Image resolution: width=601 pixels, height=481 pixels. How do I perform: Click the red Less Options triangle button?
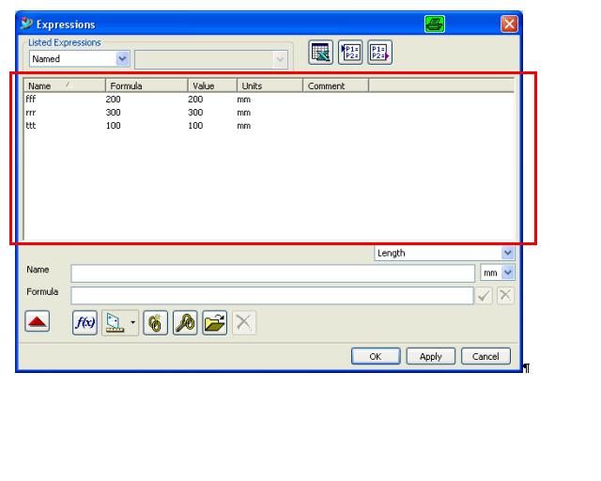point(38,321)
